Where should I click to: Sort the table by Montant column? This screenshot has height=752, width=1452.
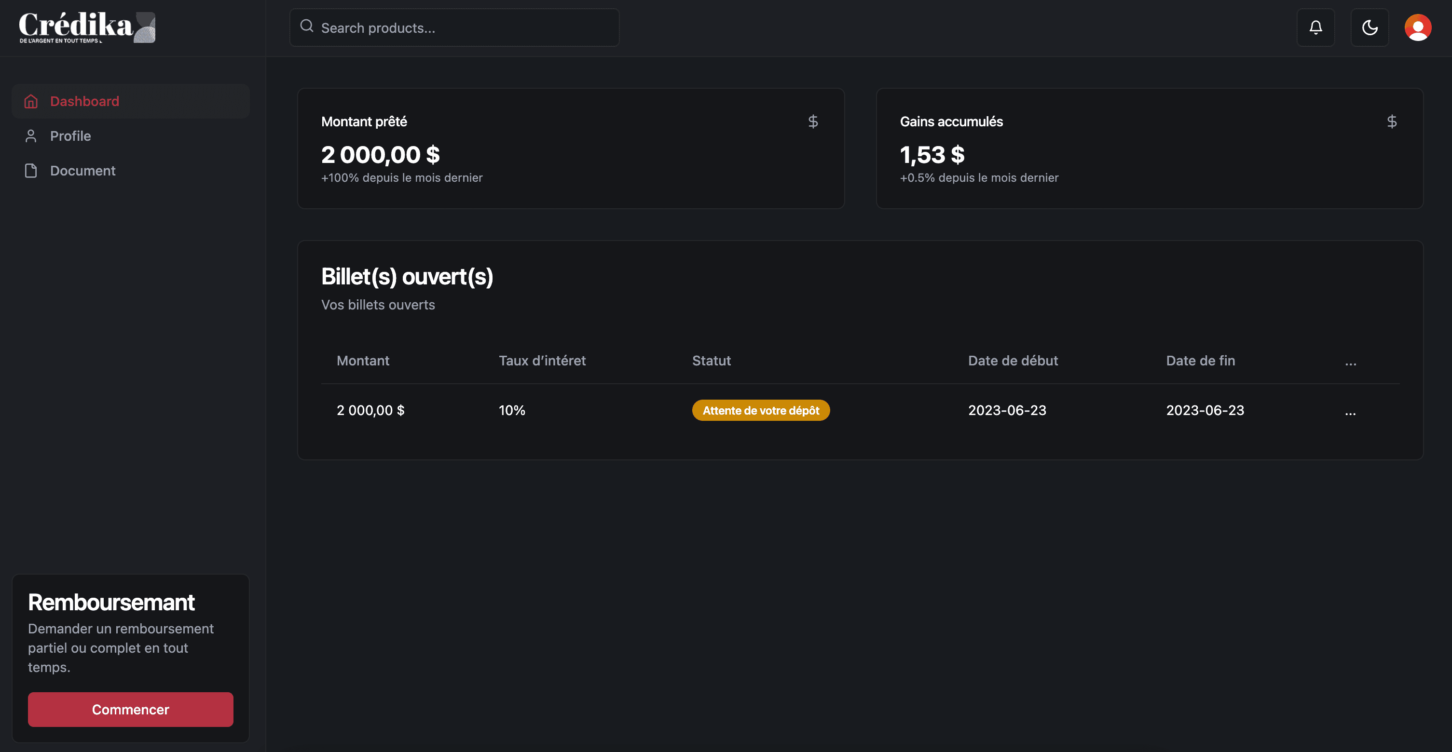362,361
